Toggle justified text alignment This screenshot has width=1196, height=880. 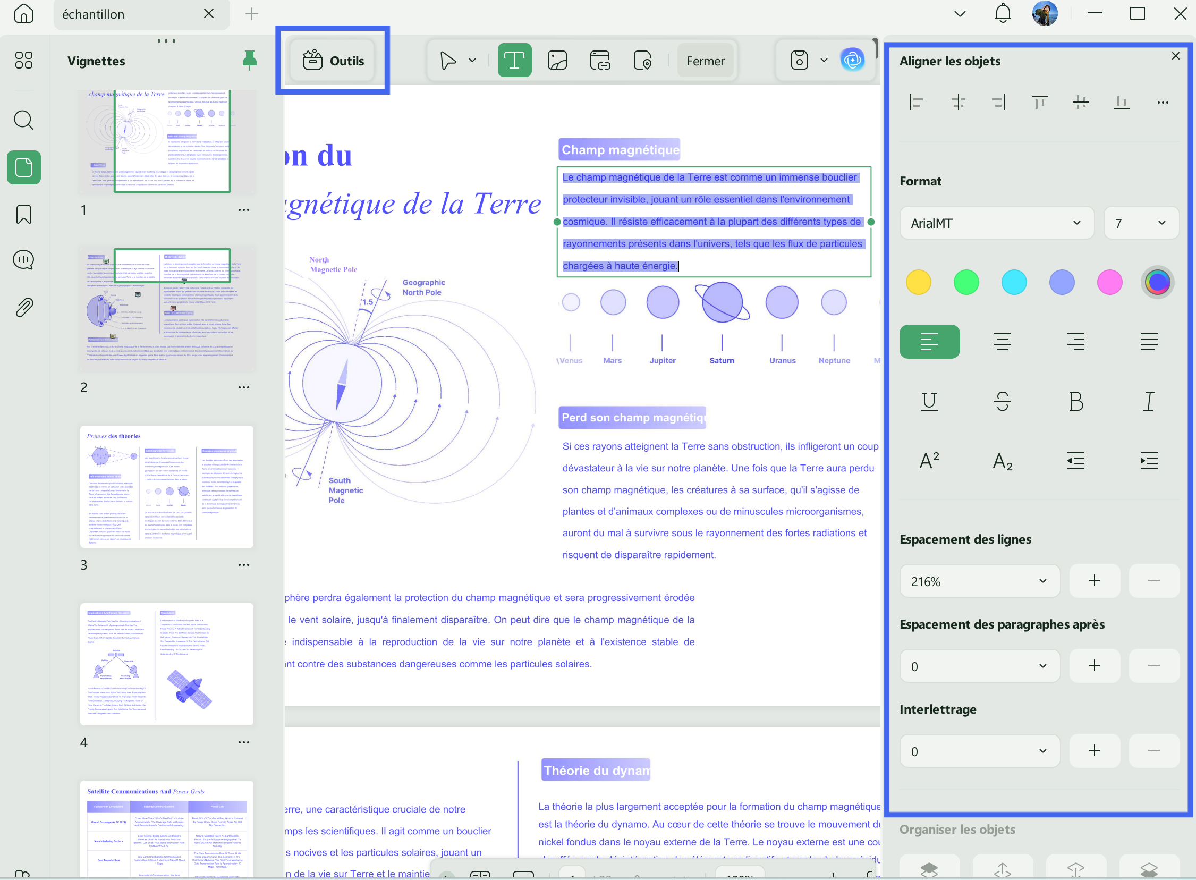click(1149, 342)
